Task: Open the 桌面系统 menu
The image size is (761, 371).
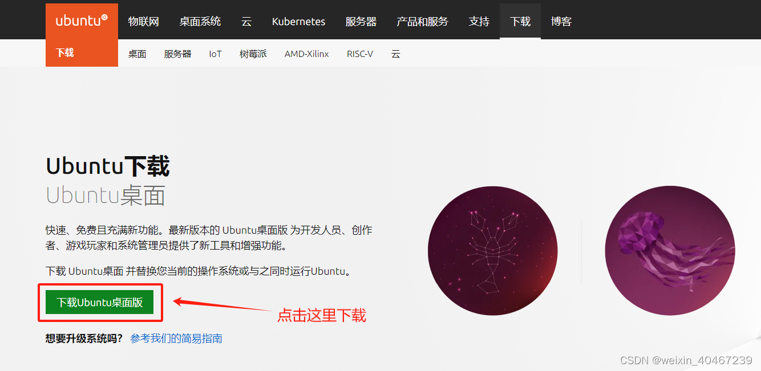Action: pos(200,22)
